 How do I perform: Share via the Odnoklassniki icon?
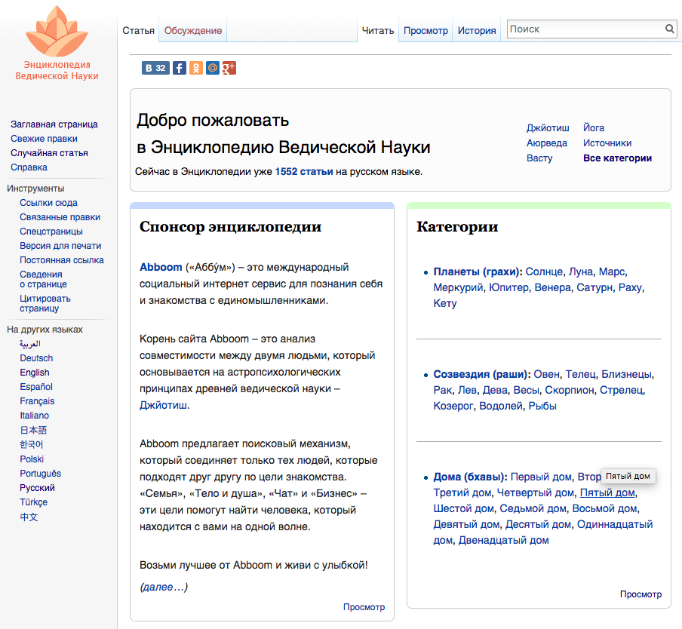pos(196,68)
